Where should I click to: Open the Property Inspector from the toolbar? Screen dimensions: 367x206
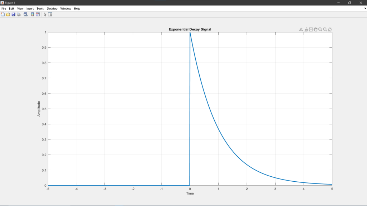[50, 15]
